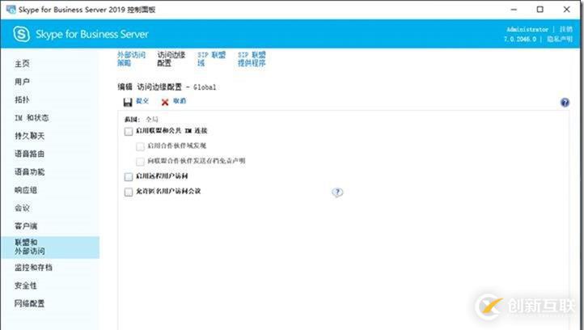The image size is (584, 330).
Task: Cancel editing with 取消 button
Action: click(x=180, y=101)
